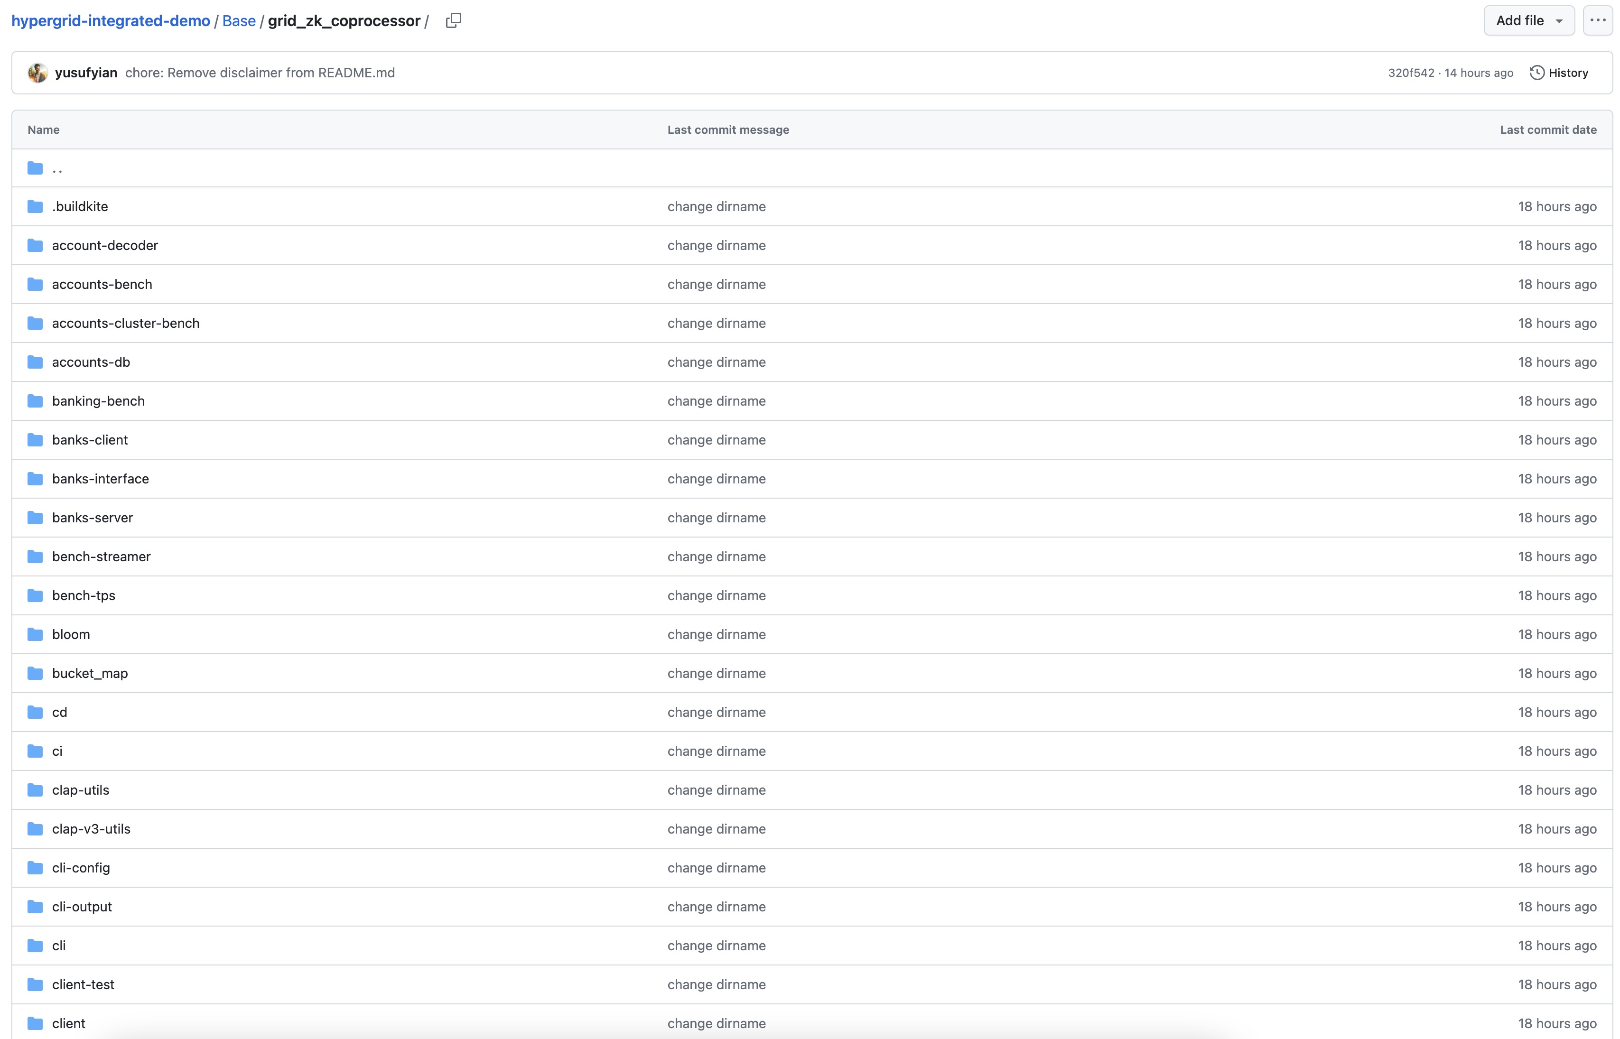Go to the Base breadcrumb folder
1620x1039 pixels.
click(239, 21)
